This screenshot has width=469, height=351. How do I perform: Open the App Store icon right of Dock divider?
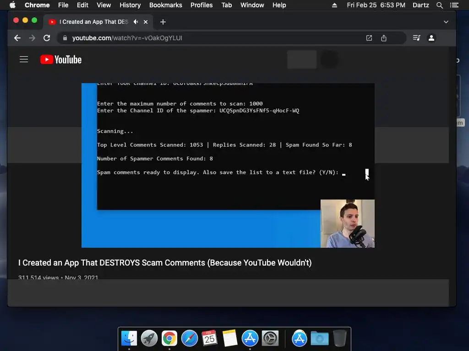point(300,339)
